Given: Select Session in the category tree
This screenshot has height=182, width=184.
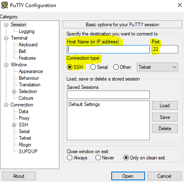Looking at the screenshot, I should pos(18,25).
